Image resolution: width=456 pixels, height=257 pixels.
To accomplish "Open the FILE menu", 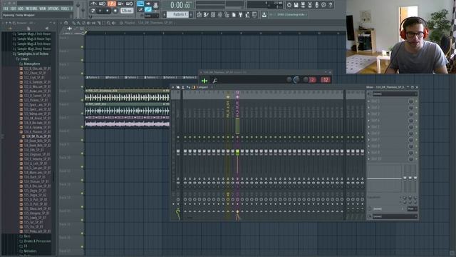I will click(x=6, y=9).
